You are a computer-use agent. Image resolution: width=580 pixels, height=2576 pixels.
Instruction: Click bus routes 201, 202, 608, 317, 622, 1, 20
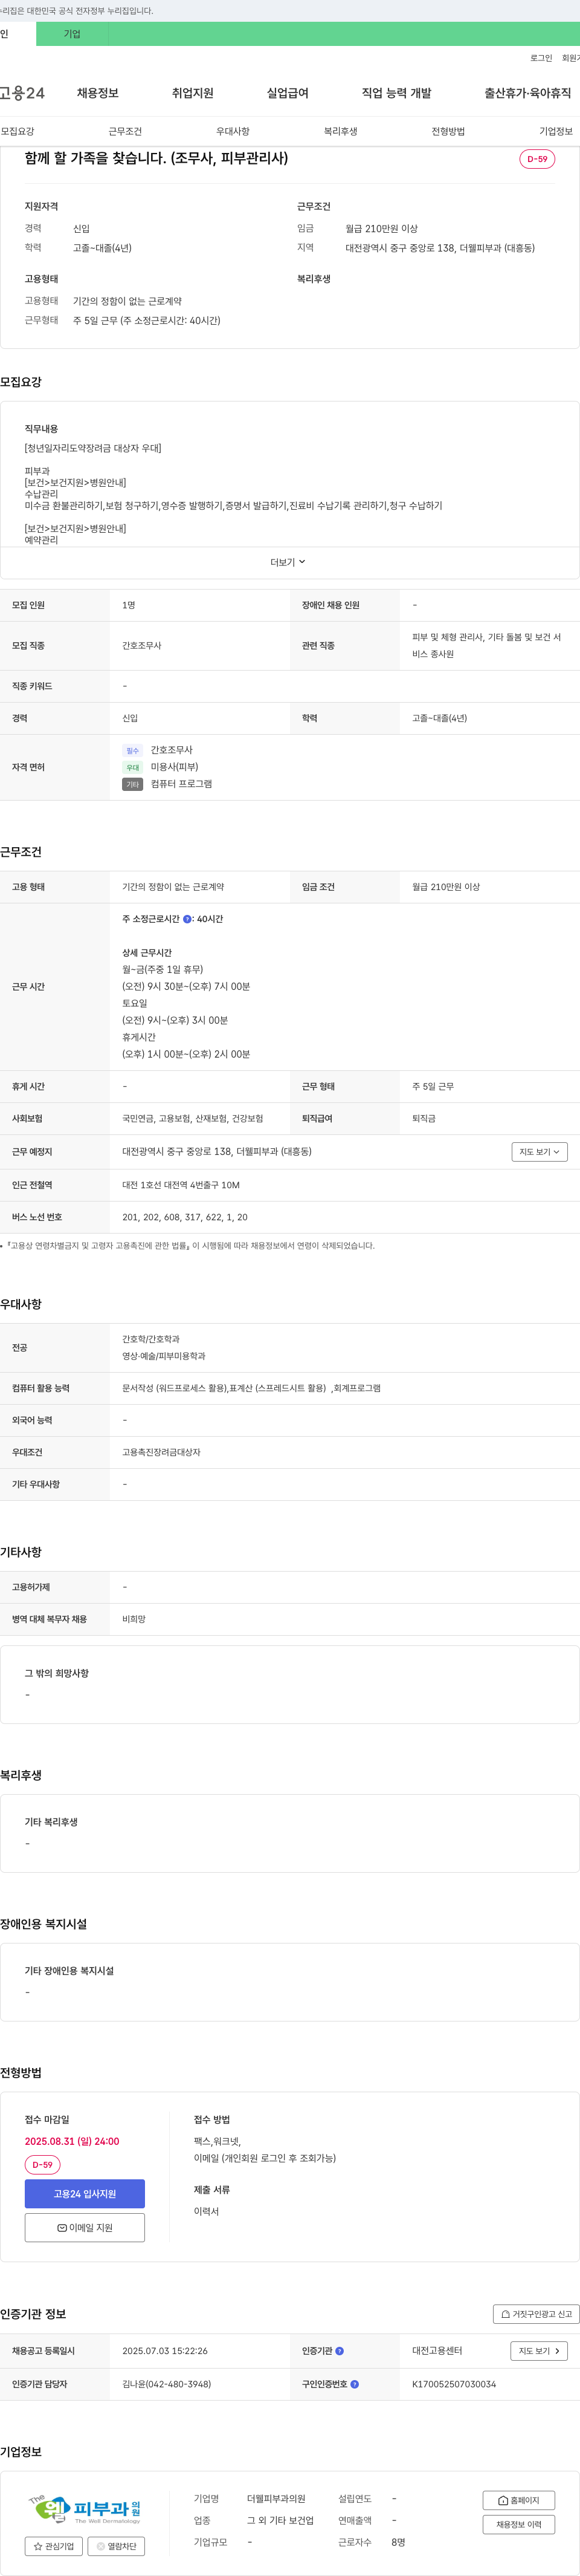coord(185,1217)
